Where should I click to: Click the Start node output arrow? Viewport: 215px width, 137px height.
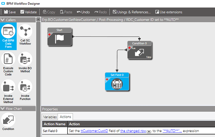(73, 37)
